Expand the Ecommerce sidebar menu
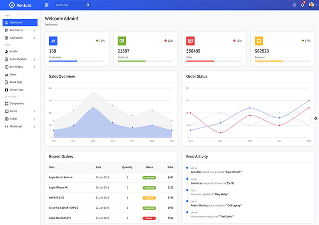Image resolution: width=319 pixels, height=225 pixels. click(x=19, y=30)
